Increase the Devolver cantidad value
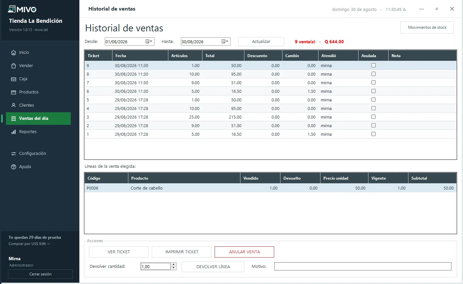The width and height of the screenshot is (463, 284). click(x=174, y=265)
